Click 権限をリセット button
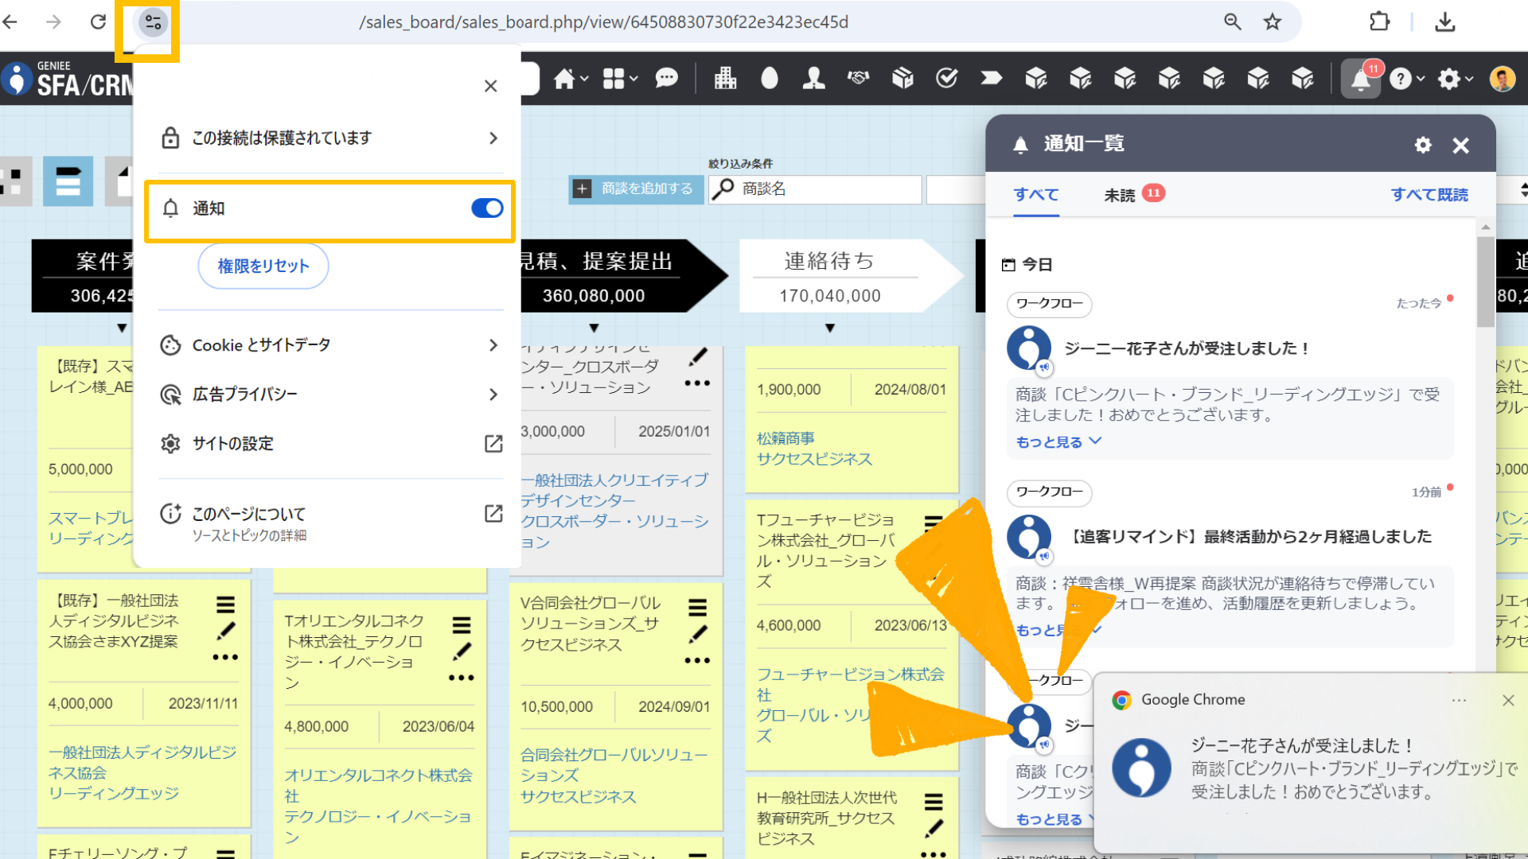The image size is (1528, 859). click(263, 266)
